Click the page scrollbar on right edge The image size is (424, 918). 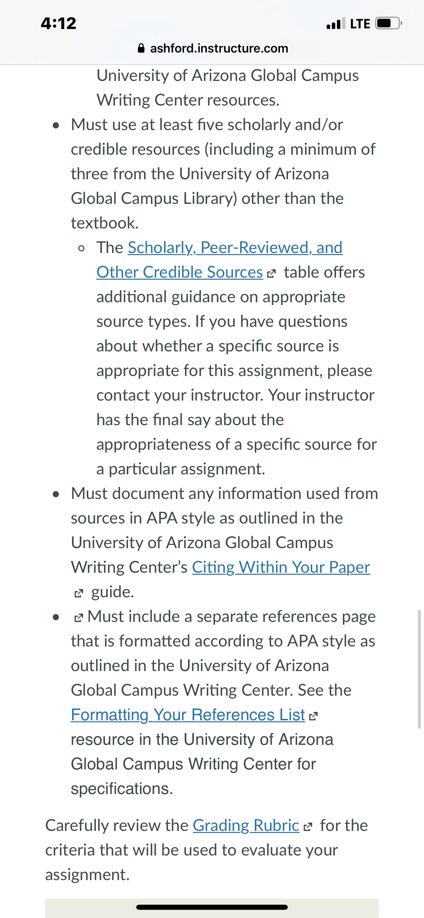point(419,669)
